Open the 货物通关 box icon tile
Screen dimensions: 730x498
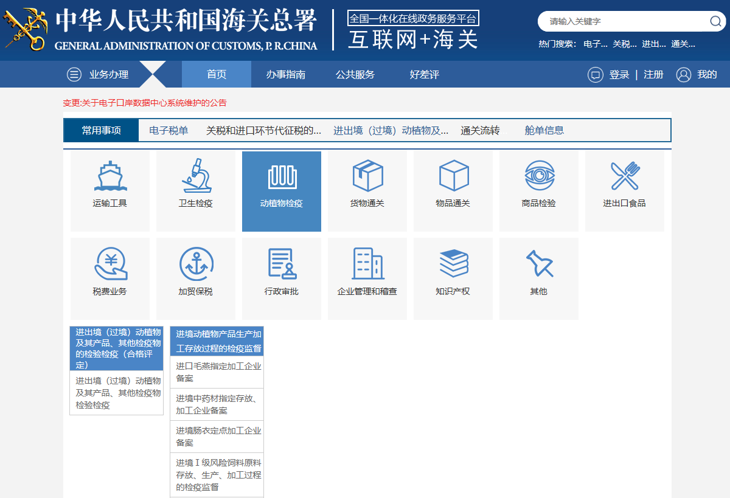pyautogui.click(x=367, y=192)
